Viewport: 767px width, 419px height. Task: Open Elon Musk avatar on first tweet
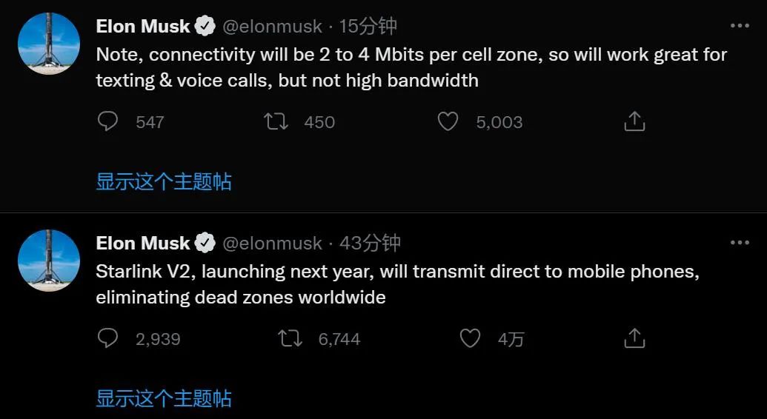pos(48,43)
